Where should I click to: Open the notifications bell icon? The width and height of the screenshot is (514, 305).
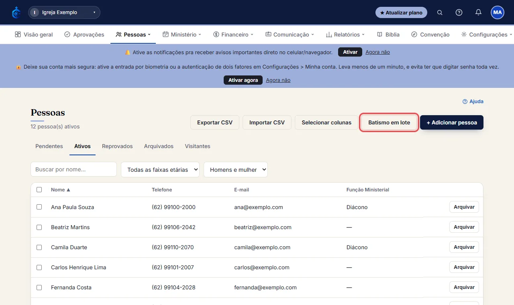coord(478,12)
